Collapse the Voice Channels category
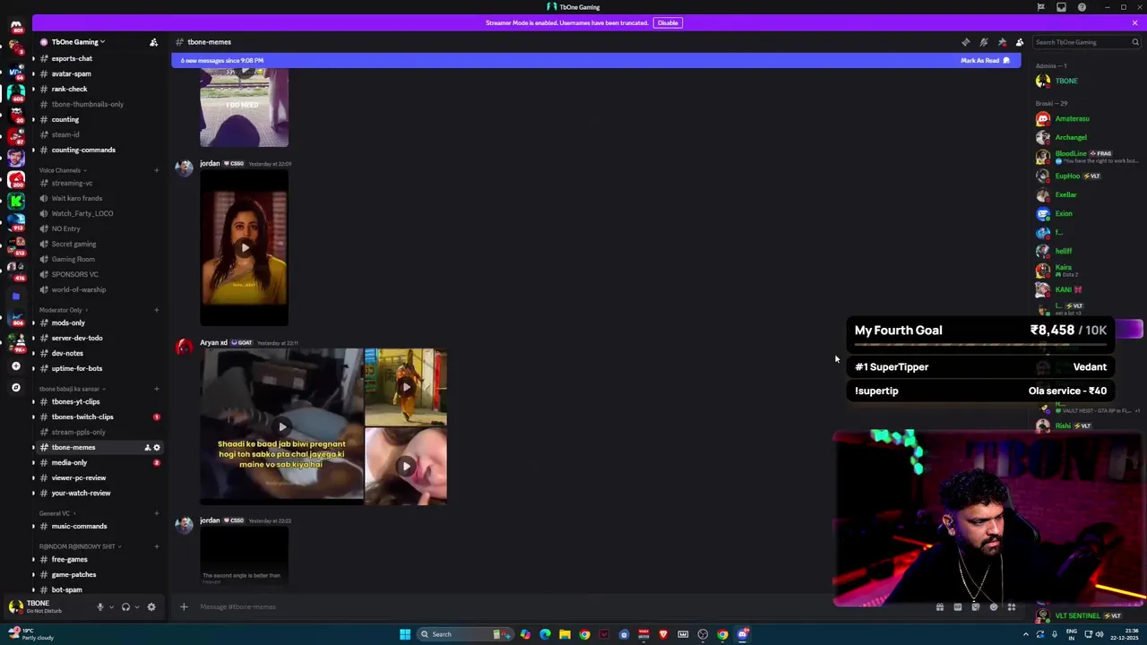The height and width of the screenshot is (645, 1147). (x=62, y=170)
